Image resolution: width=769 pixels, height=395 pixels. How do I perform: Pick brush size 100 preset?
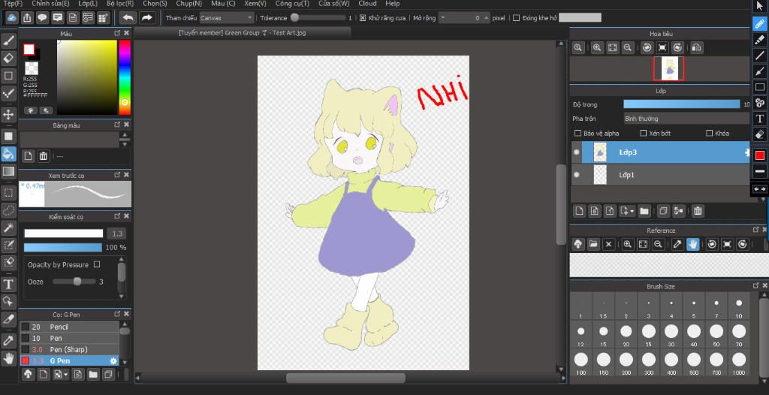coord(581,360)
